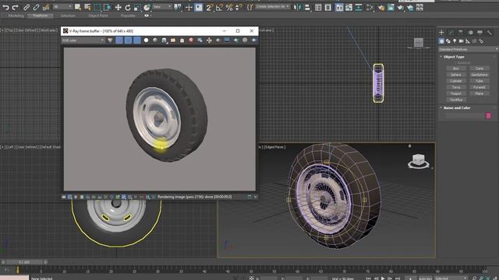Toggle Spinner Snap
499x280 pixels.
click(239, 7)
